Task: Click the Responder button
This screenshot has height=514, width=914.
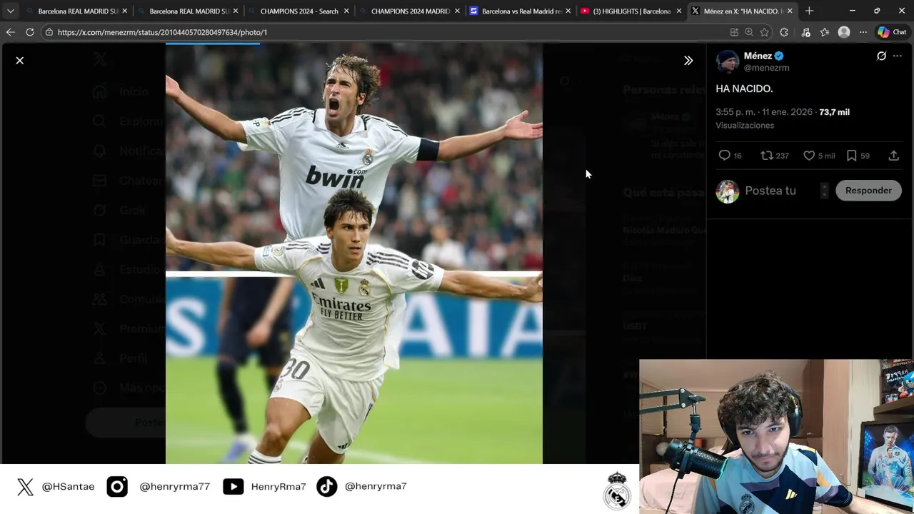Action: coord(868,191)
